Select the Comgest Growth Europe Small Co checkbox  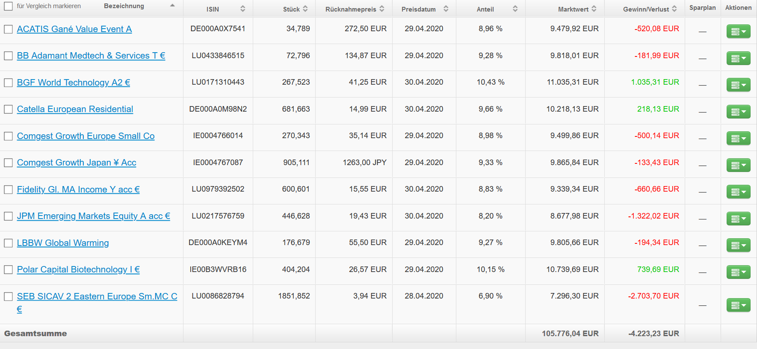[x=8, y=136]
